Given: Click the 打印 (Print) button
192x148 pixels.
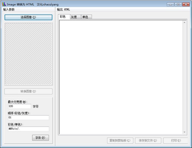Looking at the screenshot, I should pyautogui.click(x=176, y=141).
